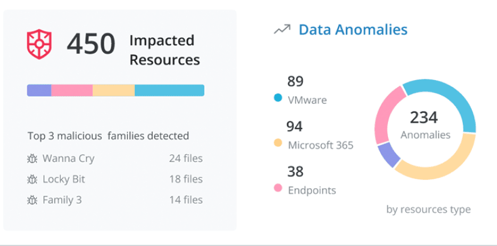
Task: Click the yellow Microsoft 365 legend dot
Action: [x=278, y=143]
